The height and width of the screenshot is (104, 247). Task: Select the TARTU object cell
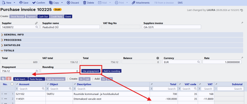point(59,94)
